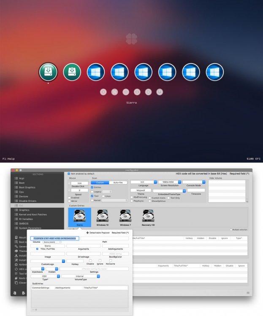Click the HEX converter sidebar icon
The height and width of the screenshot is (316, 263).
[x=16, y=269]
